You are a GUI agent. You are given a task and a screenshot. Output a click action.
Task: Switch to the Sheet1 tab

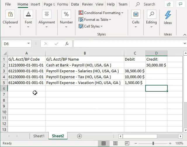click(x=39, y=136)
